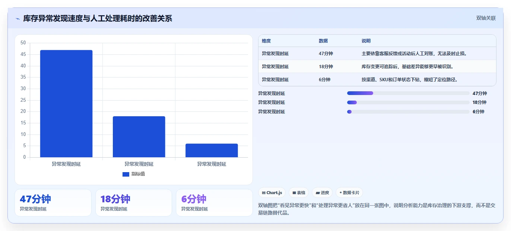Click the chart bar at value 18
This screenshot has height=231, width=511.
point(139,137)
